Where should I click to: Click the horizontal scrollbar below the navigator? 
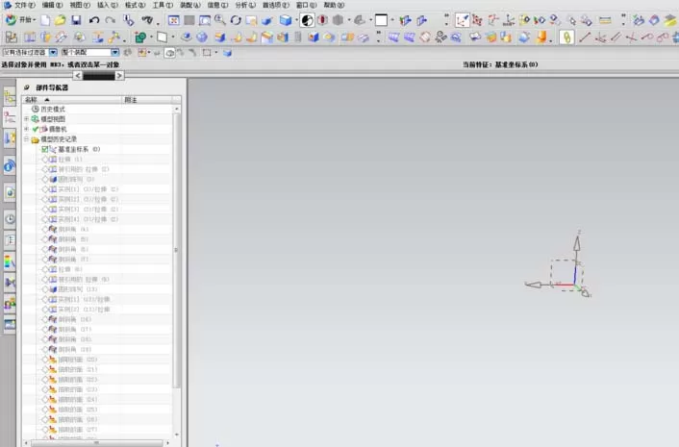97,443
